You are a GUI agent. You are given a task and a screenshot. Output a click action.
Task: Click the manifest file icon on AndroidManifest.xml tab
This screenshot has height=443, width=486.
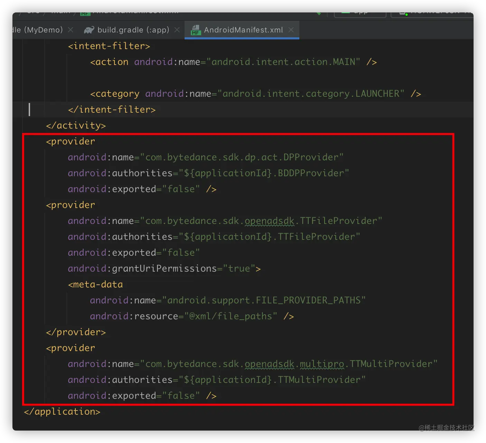click(196, 30)
